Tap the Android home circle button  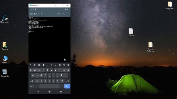(50, 92)
